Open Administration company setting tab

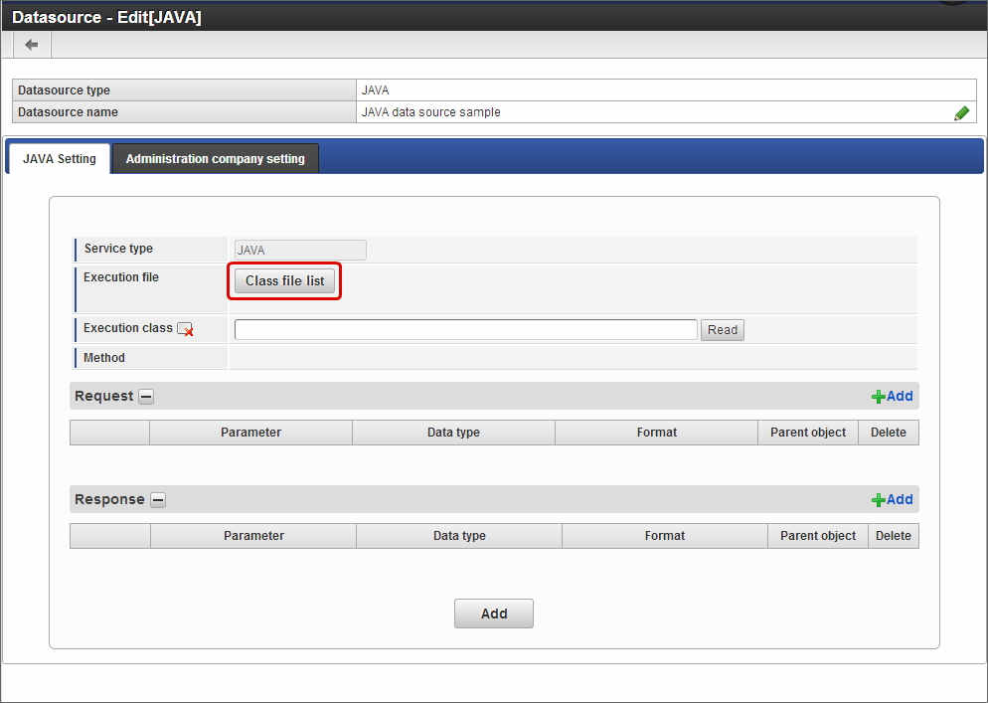216,159
